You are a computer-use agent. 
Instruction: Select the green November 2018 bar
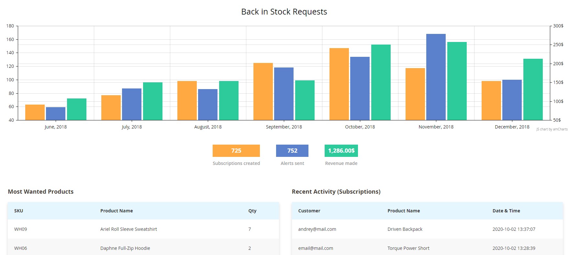457,81
